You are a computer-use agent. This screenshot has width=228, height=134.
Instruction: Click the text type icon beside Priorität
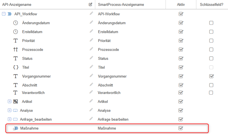point(16,41)
